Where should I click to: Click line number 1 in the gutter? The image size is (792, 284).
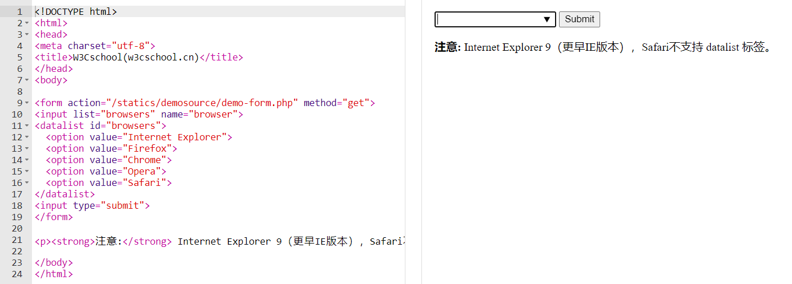tap(19, 12)
